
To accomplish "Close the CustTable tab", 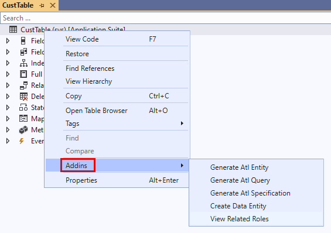I will pos(53,5).
